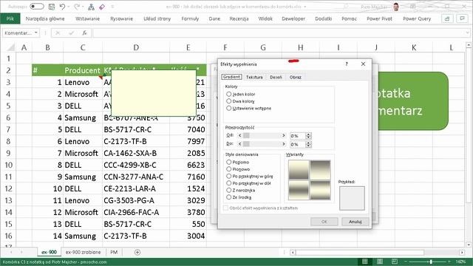Screen dimensions: 473x266
Task: Go to the Układ strony tab
Action: click(157, 18)
